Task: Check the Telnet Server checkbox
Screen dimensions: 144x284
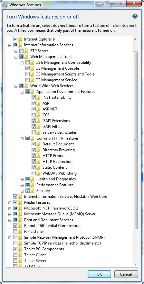Action: point(15,260)
